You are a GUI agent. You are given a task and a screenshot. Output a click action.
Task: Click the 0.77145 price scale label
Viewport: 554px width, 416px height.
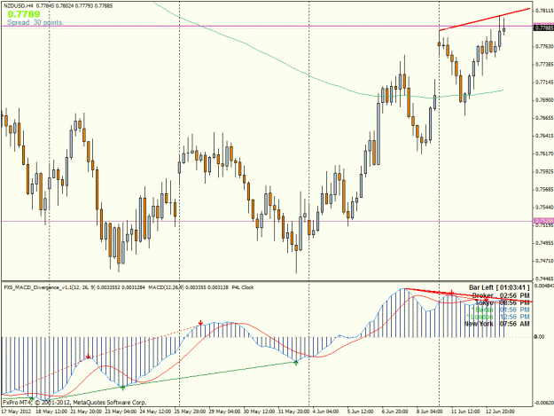click(x=544, y=82)
